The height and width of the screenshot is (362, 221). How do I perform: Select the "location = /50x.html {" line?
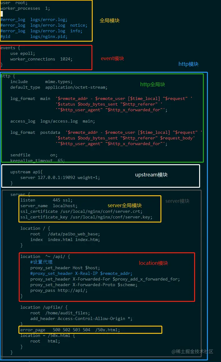click(48, 335)
